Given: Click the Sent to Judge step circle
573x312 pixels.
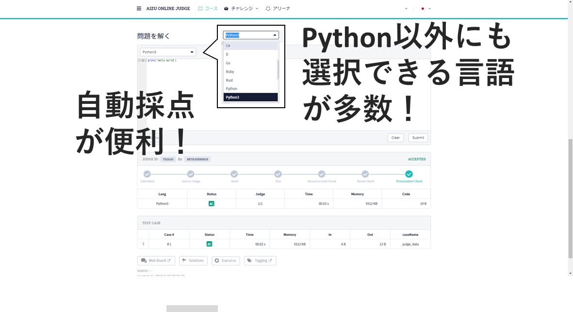Looking at the screenshot, I should (x=191, y=174).
